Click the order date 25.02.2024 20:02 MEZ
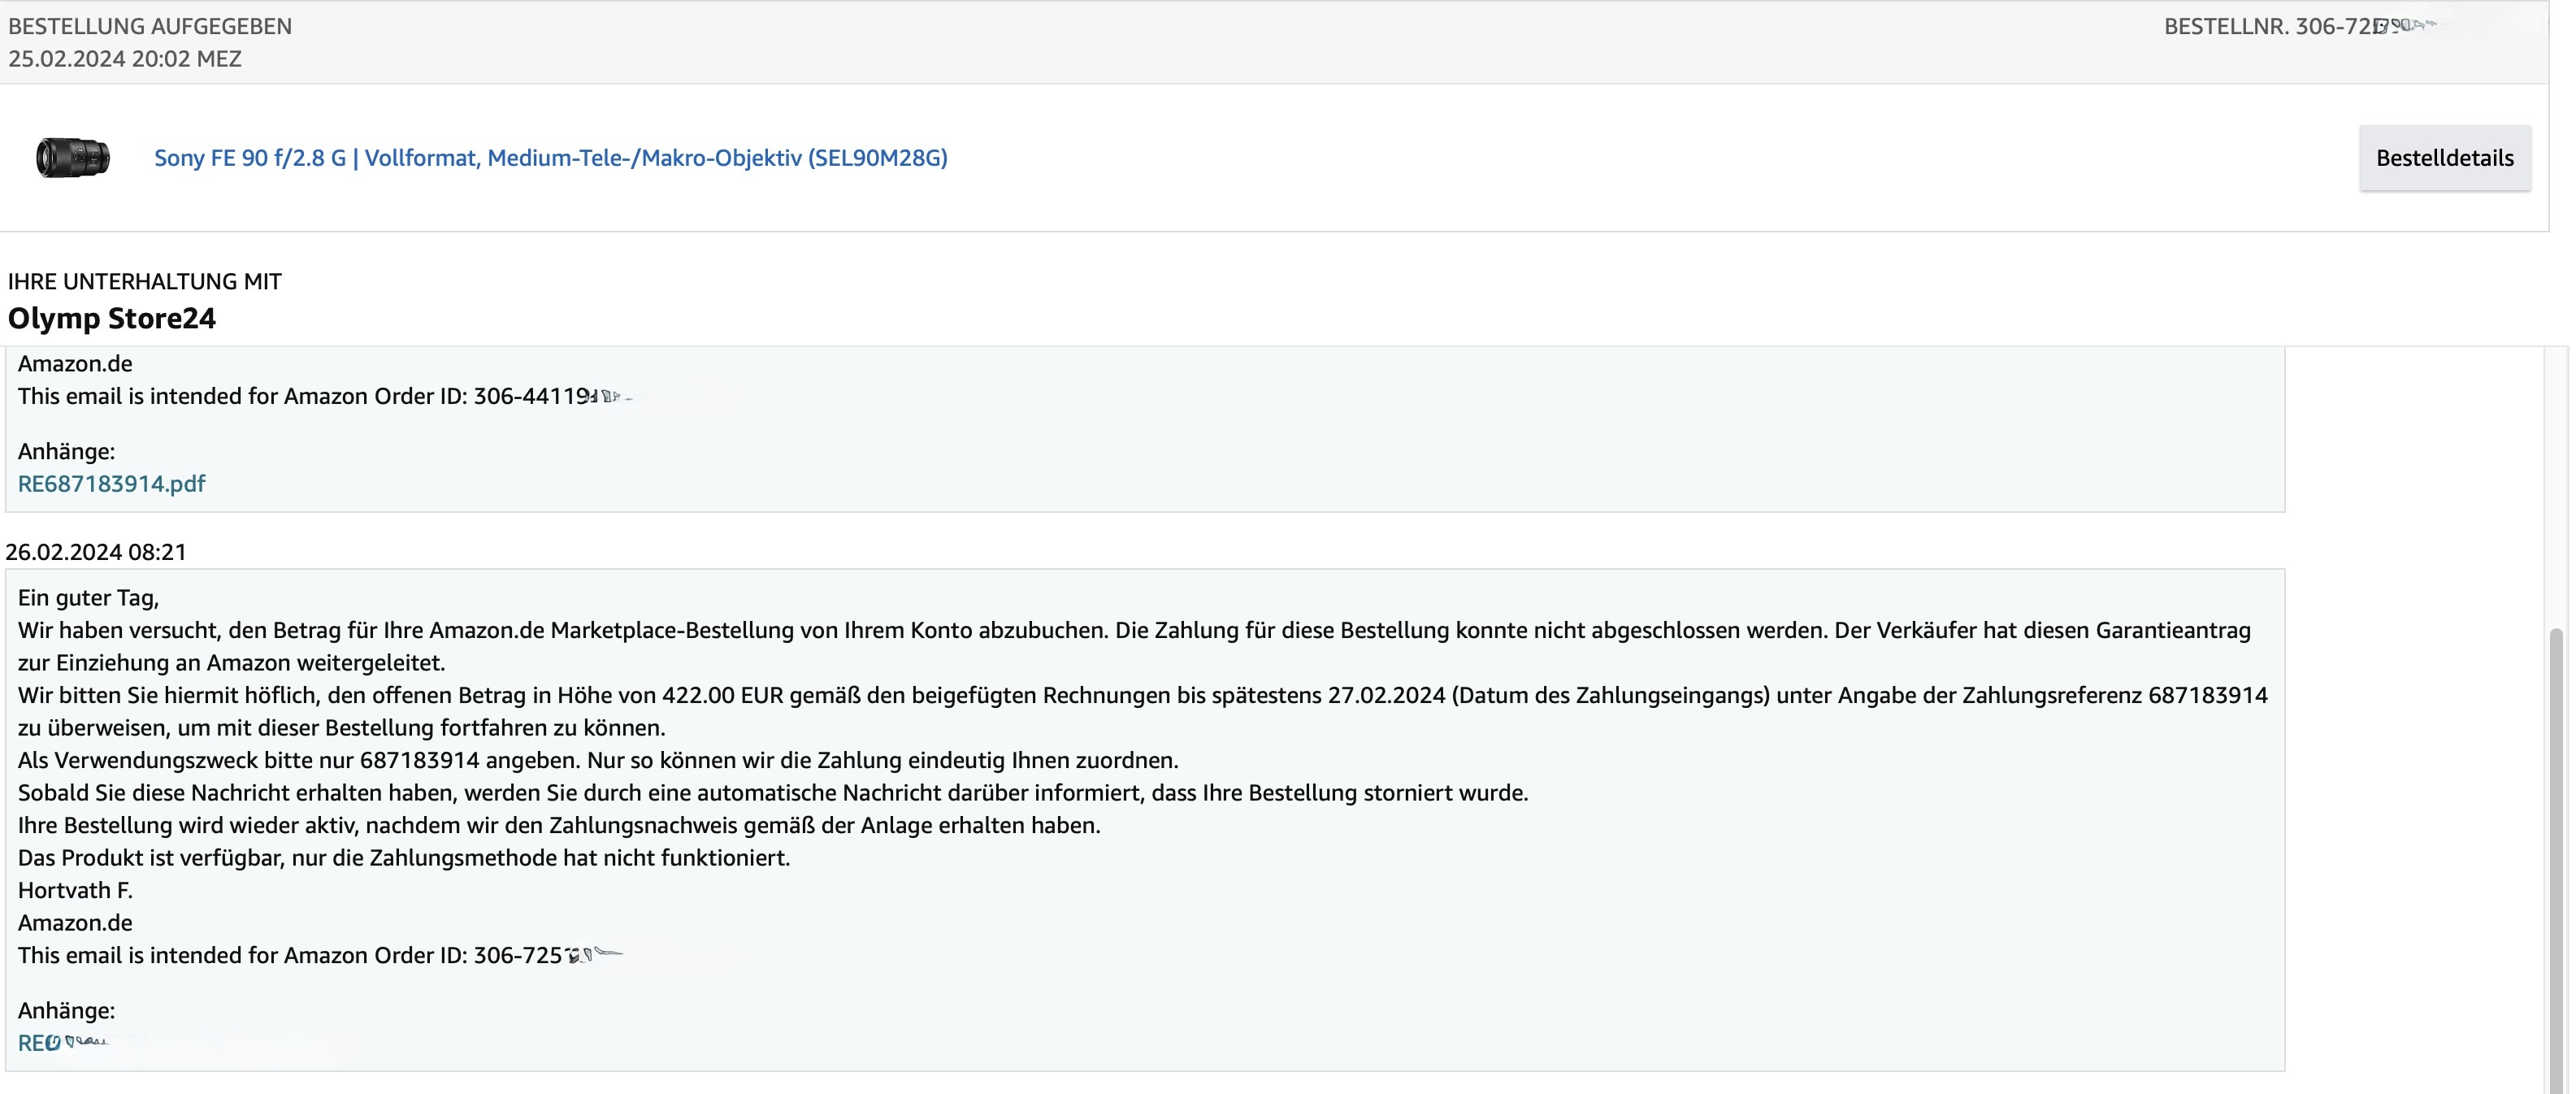This screenshot has height=1094, width=2576. tap(125, 59)
